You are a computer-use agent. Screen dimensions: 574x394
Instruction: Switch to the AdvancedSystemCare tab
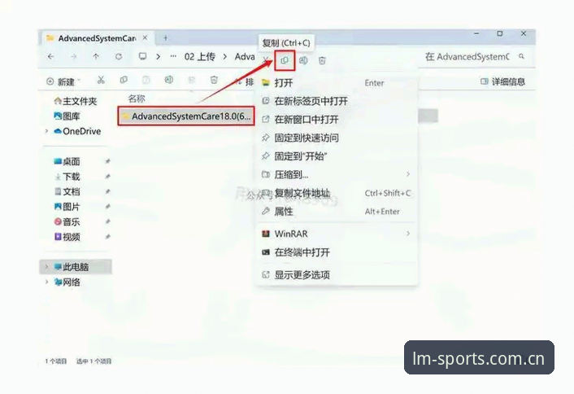[96, 38]
